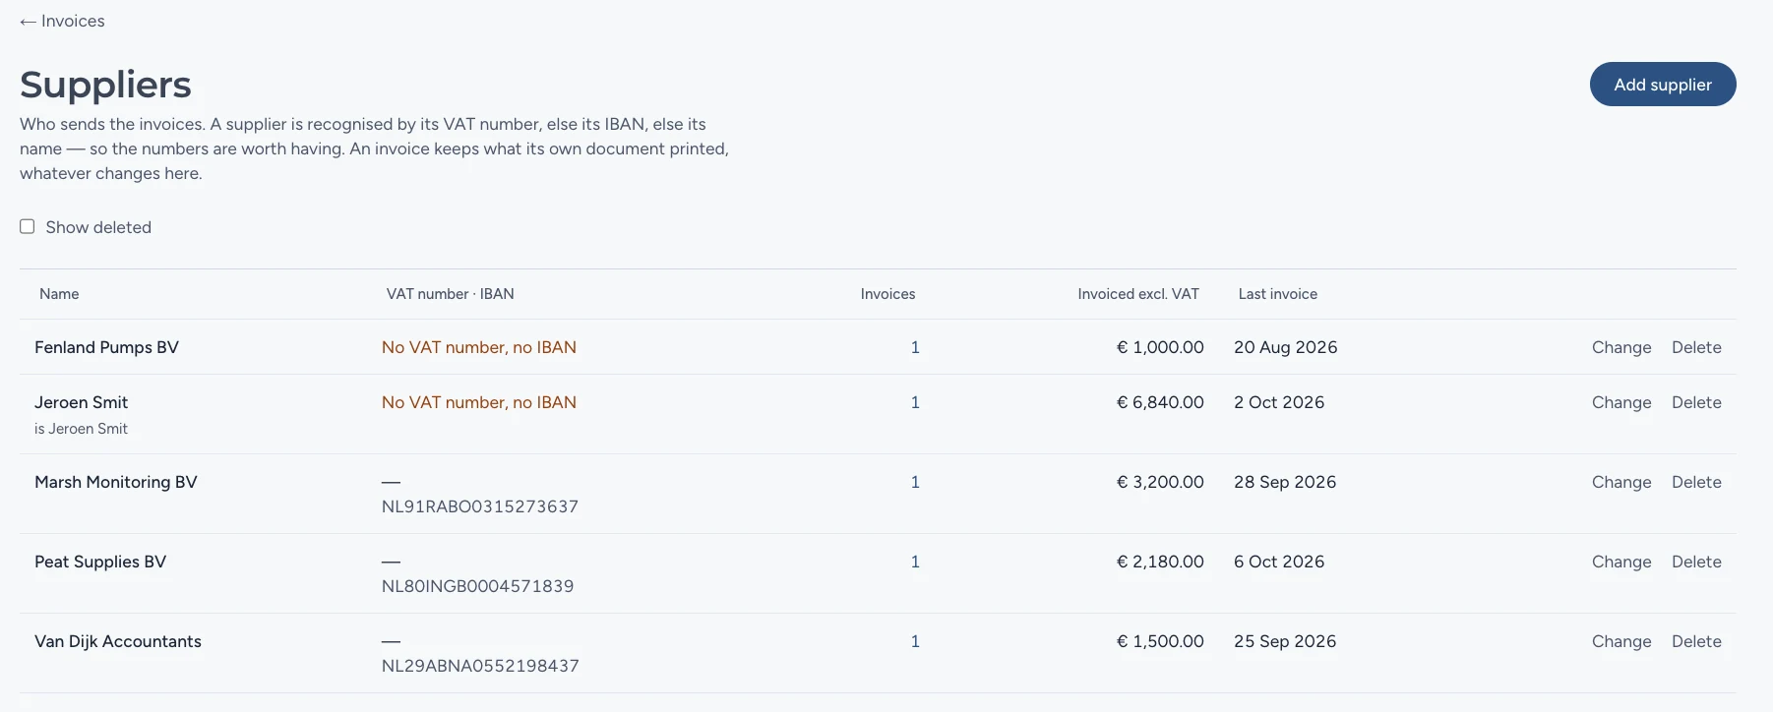Viewport: 1773px width, 712px height.
Task: Change the Fenland Pumps BV supplier
Action: pos(1621,347)
